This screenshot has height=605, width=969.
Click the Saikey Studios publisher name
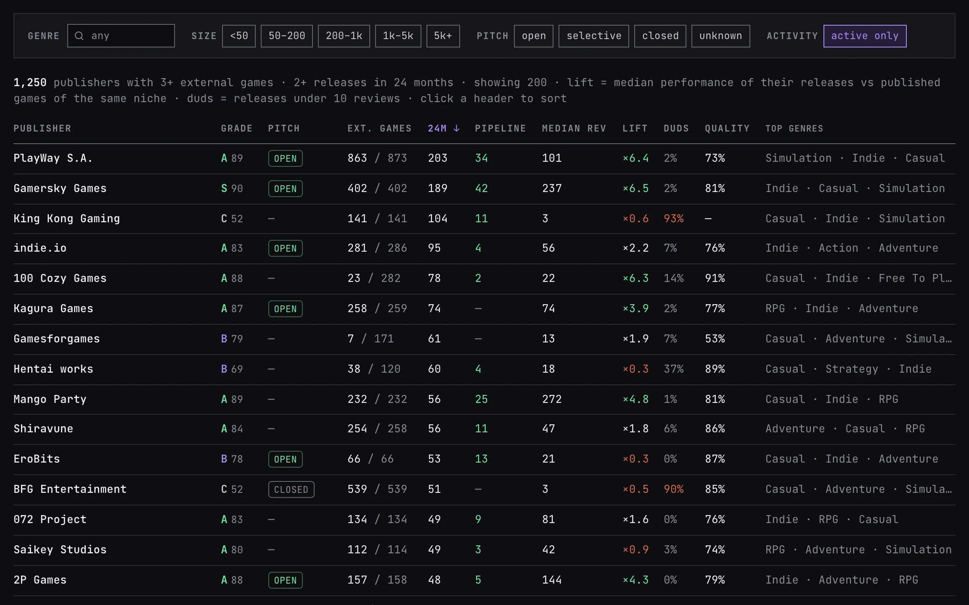pos(60,550)
